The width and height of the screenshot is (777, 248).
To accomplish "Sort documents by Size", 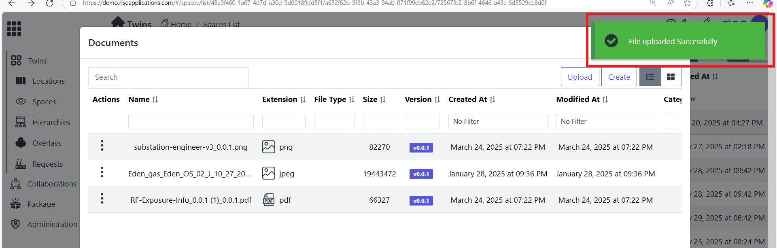I will coord(382,100).
